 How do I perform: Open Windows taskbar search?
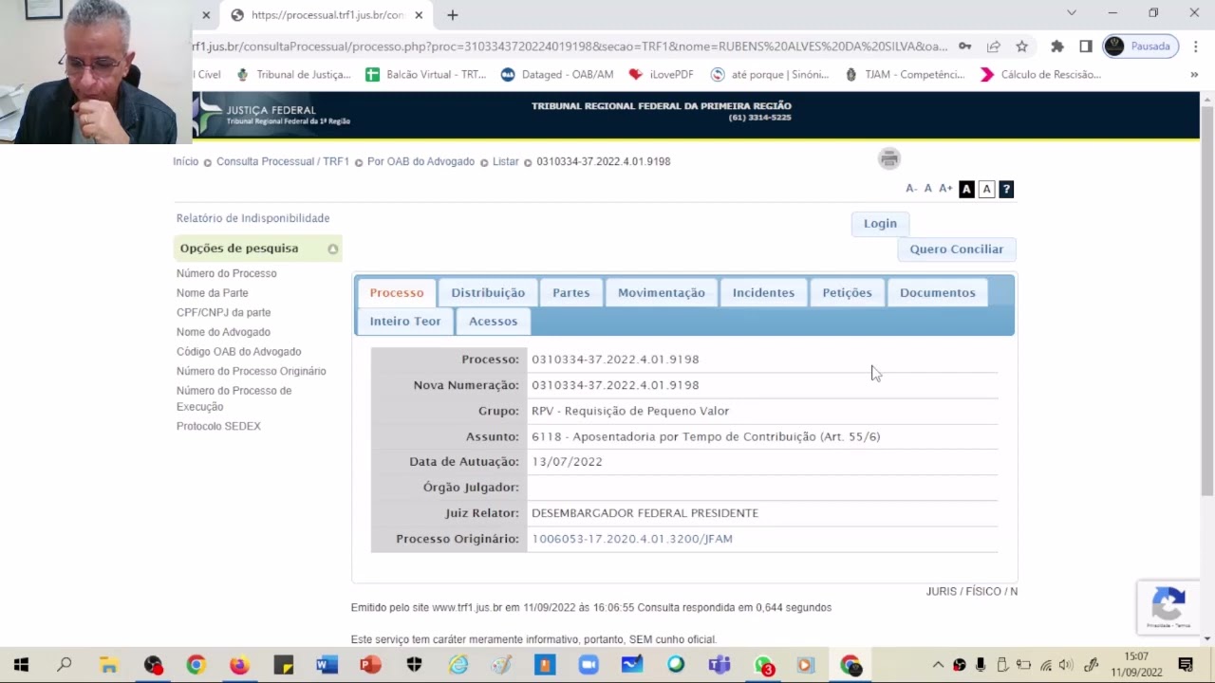[x=65, y=665]
